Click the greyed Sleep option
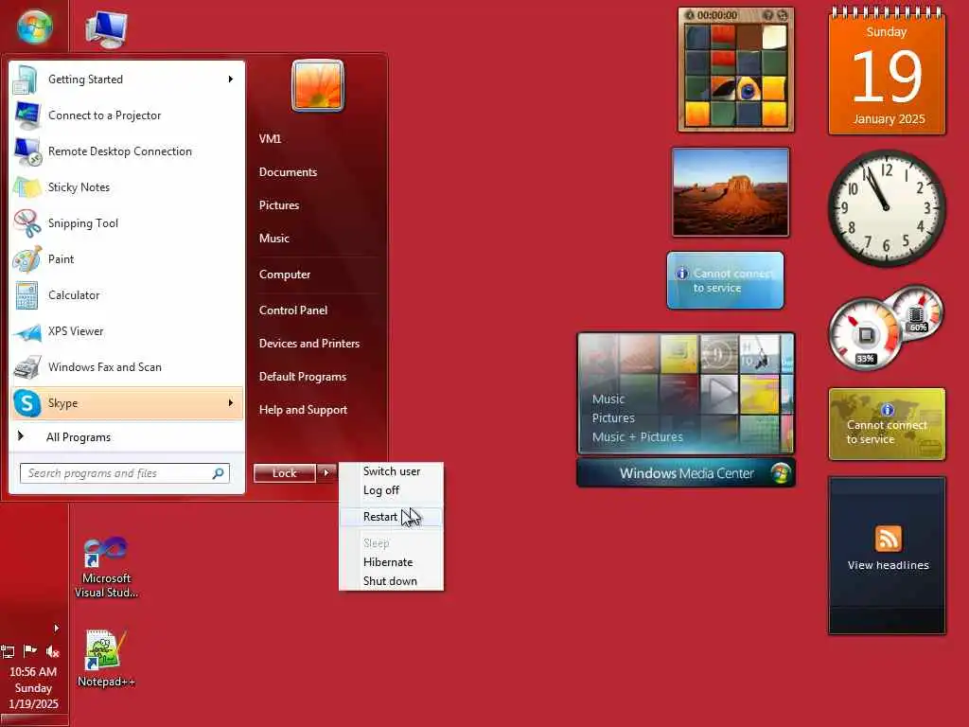Image resolution: width=969 pixels, height=727 pixels. (391, 543)
